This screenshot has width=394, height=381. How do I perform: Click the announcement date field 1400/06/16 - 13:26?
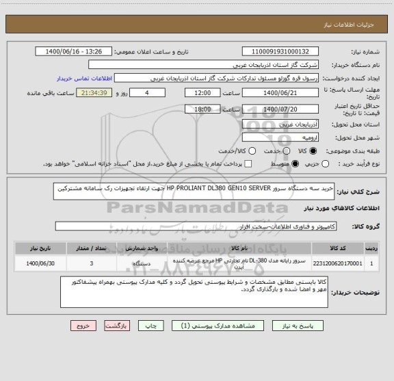(74, 51)
